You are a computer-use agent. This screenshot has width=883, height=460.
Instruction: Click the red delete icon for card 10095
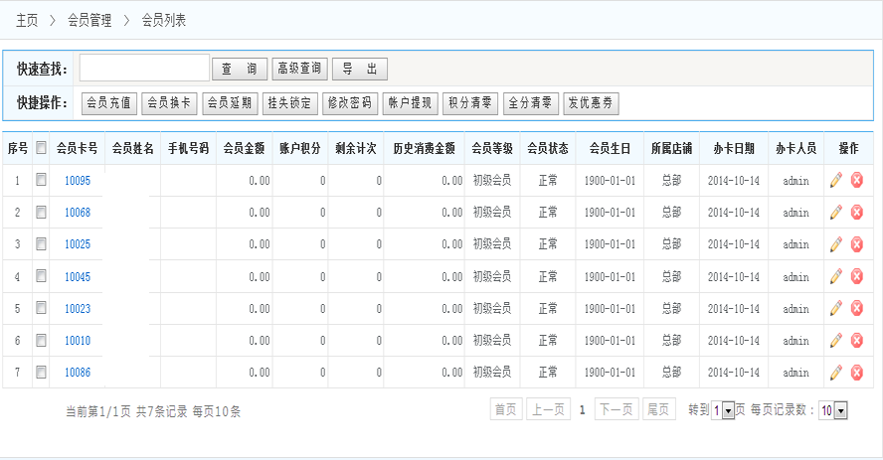click(x=856, y=181)
